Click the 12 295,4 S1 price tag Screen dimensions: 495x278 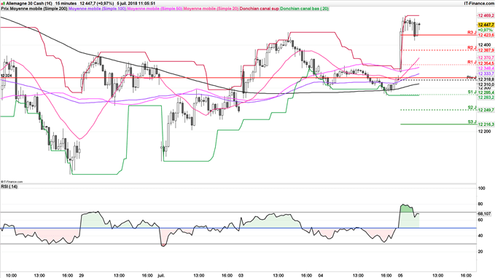point(486,93)
